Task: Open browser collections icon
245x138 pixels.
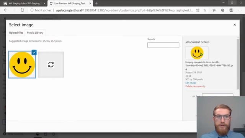Action: 222,10
